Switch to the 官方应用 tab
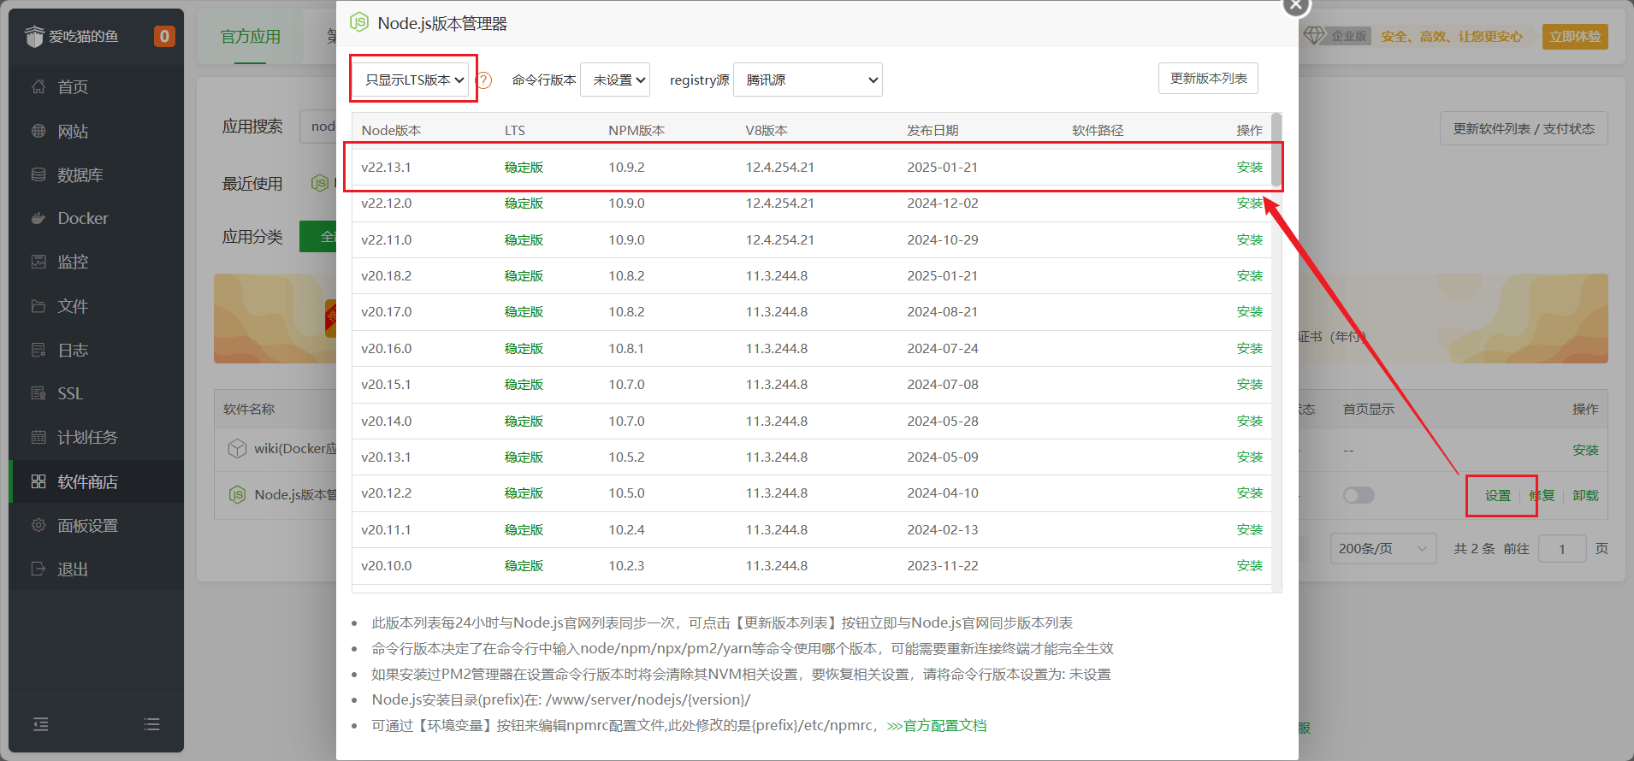This screenshot has height=761, width=1634. [x=250, y=37]
